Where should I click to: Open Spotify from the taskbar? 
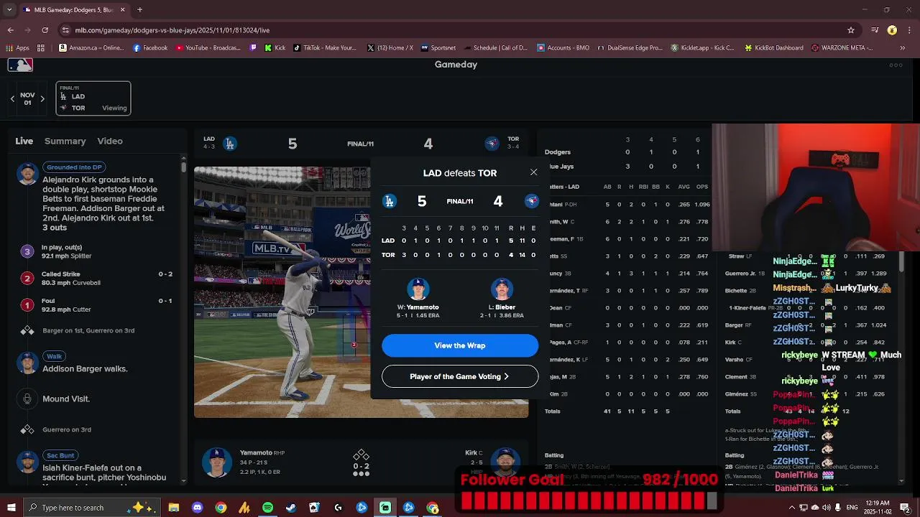coord(267,508)
